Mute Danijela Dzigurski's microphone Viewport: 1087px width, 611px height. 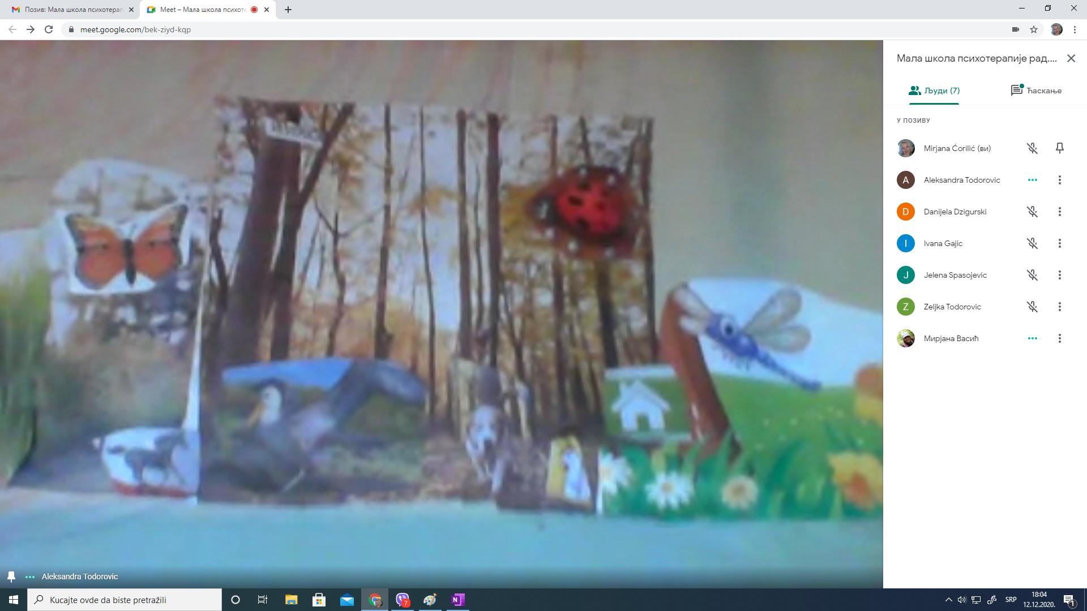coord(1032,212)
